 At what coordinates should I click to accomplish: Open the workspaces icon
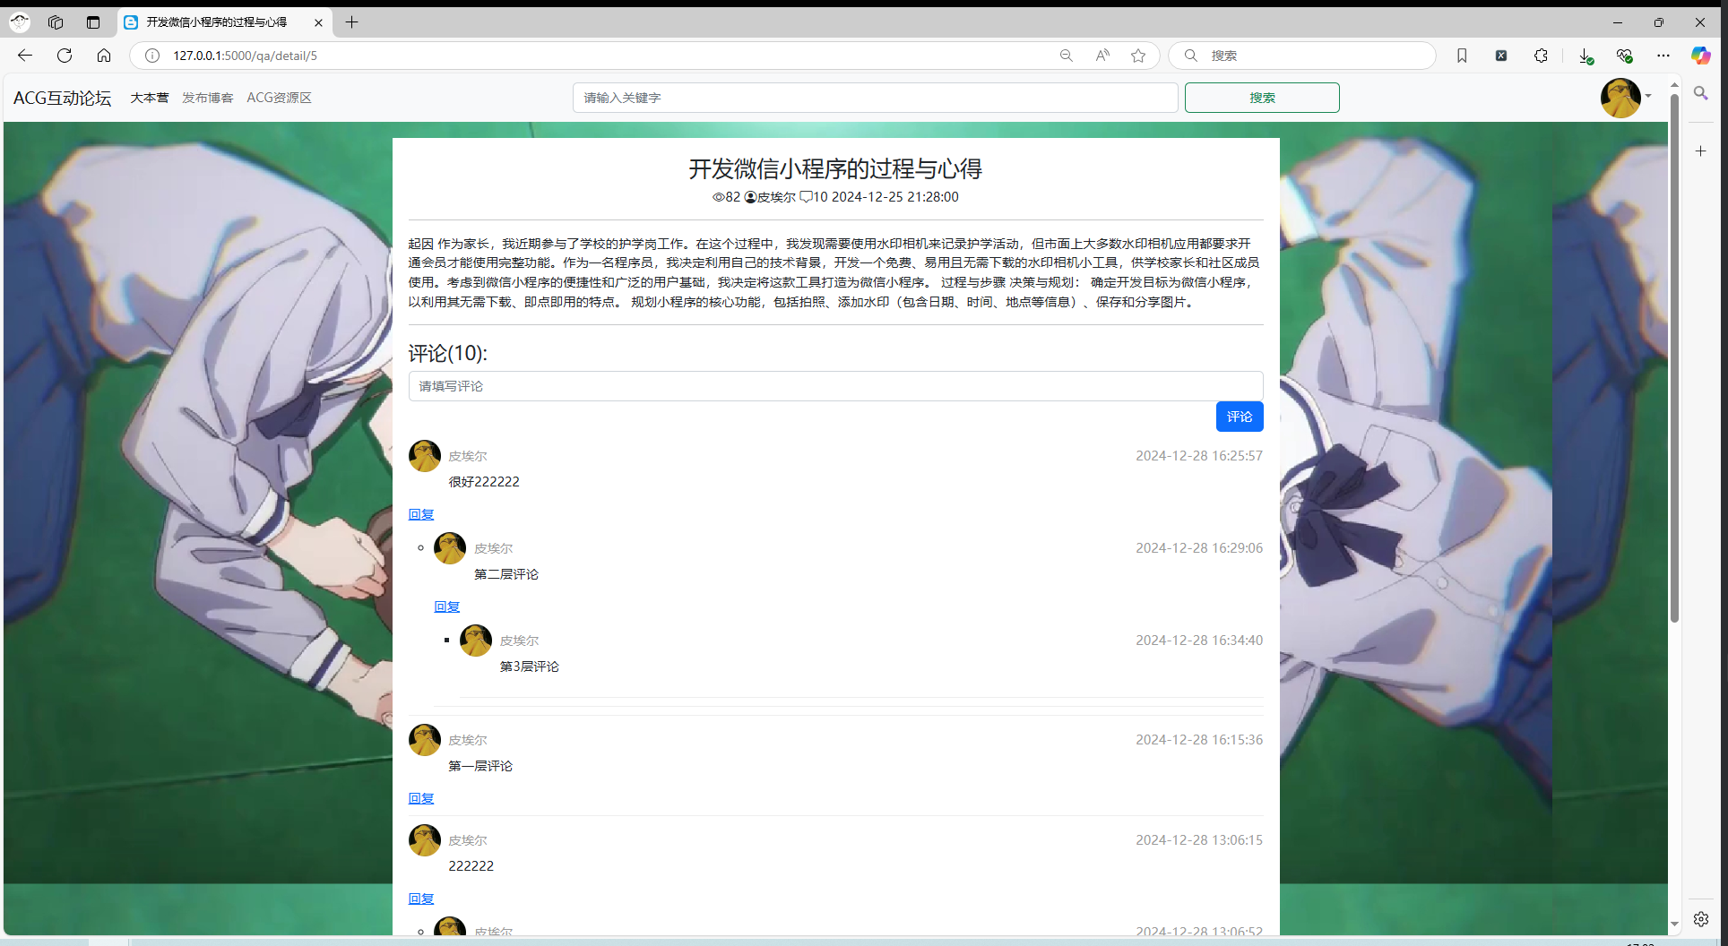(56, 22)
